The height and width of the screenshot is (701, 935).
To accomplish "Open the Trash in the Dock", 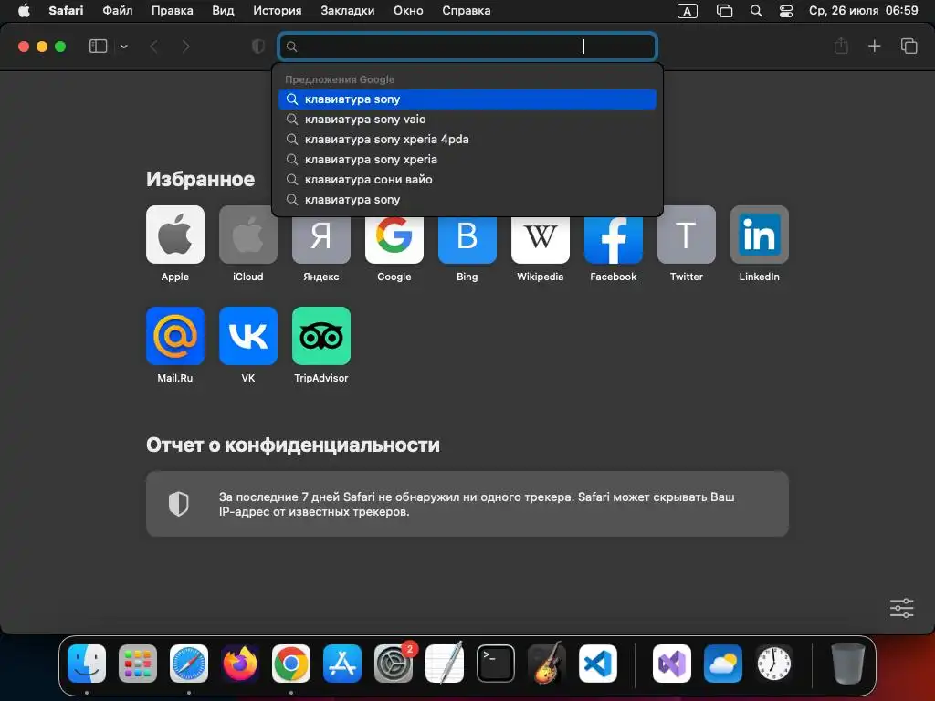I will pos(848,663).
